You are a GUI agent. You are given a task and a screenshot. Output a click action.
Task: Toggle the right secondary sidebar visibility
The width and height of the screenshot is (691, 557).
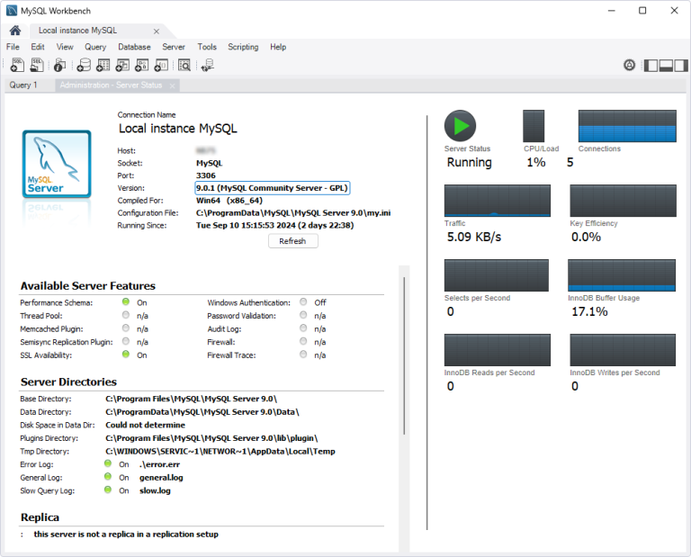click(x=681, y=65)
